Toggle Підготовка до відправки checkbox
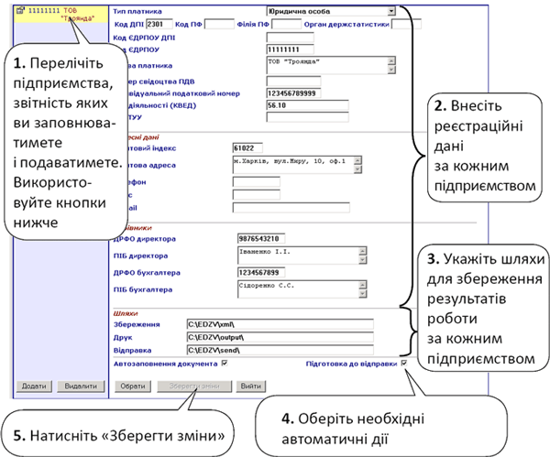This screenshot has width=550, height=457. (403, 364)
